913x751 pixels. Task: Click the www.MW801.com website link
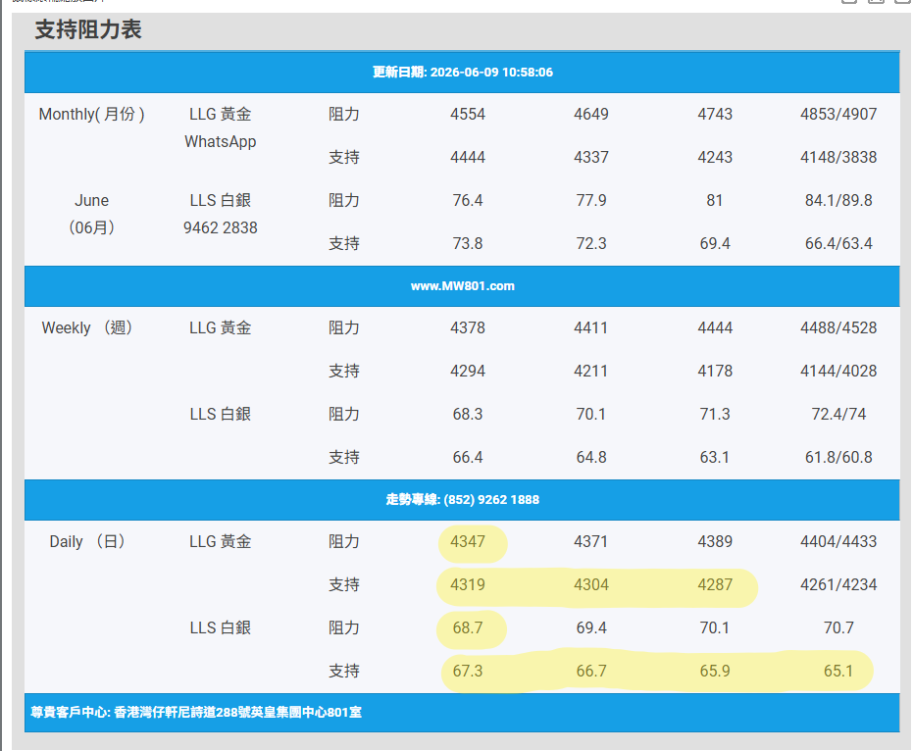click(462, 286)
